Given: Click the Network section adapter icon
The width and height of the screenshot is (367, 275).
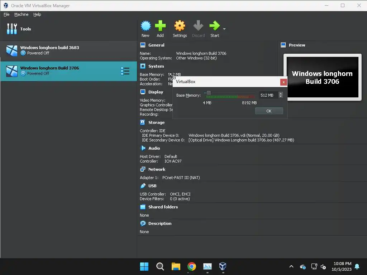Looking at the screenshot, I should tap(143, 169).
